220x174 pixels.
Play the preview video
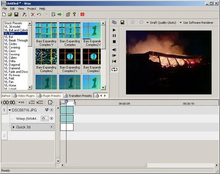click(114, 30)
